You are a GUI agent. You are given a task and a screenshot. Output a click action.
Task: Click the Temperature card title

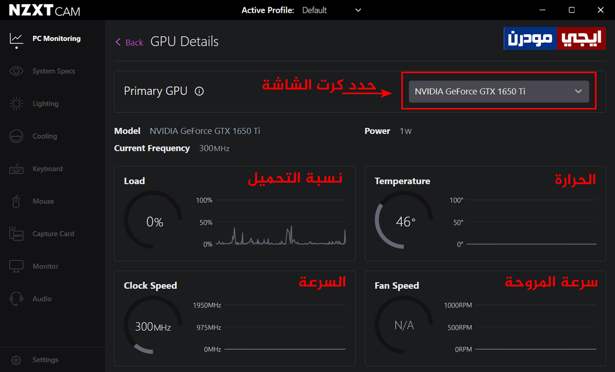pyautogui.click(x=402, y=181)
